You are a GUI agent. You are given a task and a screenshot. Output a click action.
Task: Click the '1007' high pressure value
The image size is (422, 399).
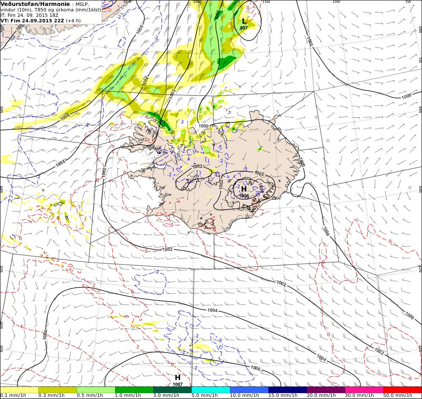[178, 385]
